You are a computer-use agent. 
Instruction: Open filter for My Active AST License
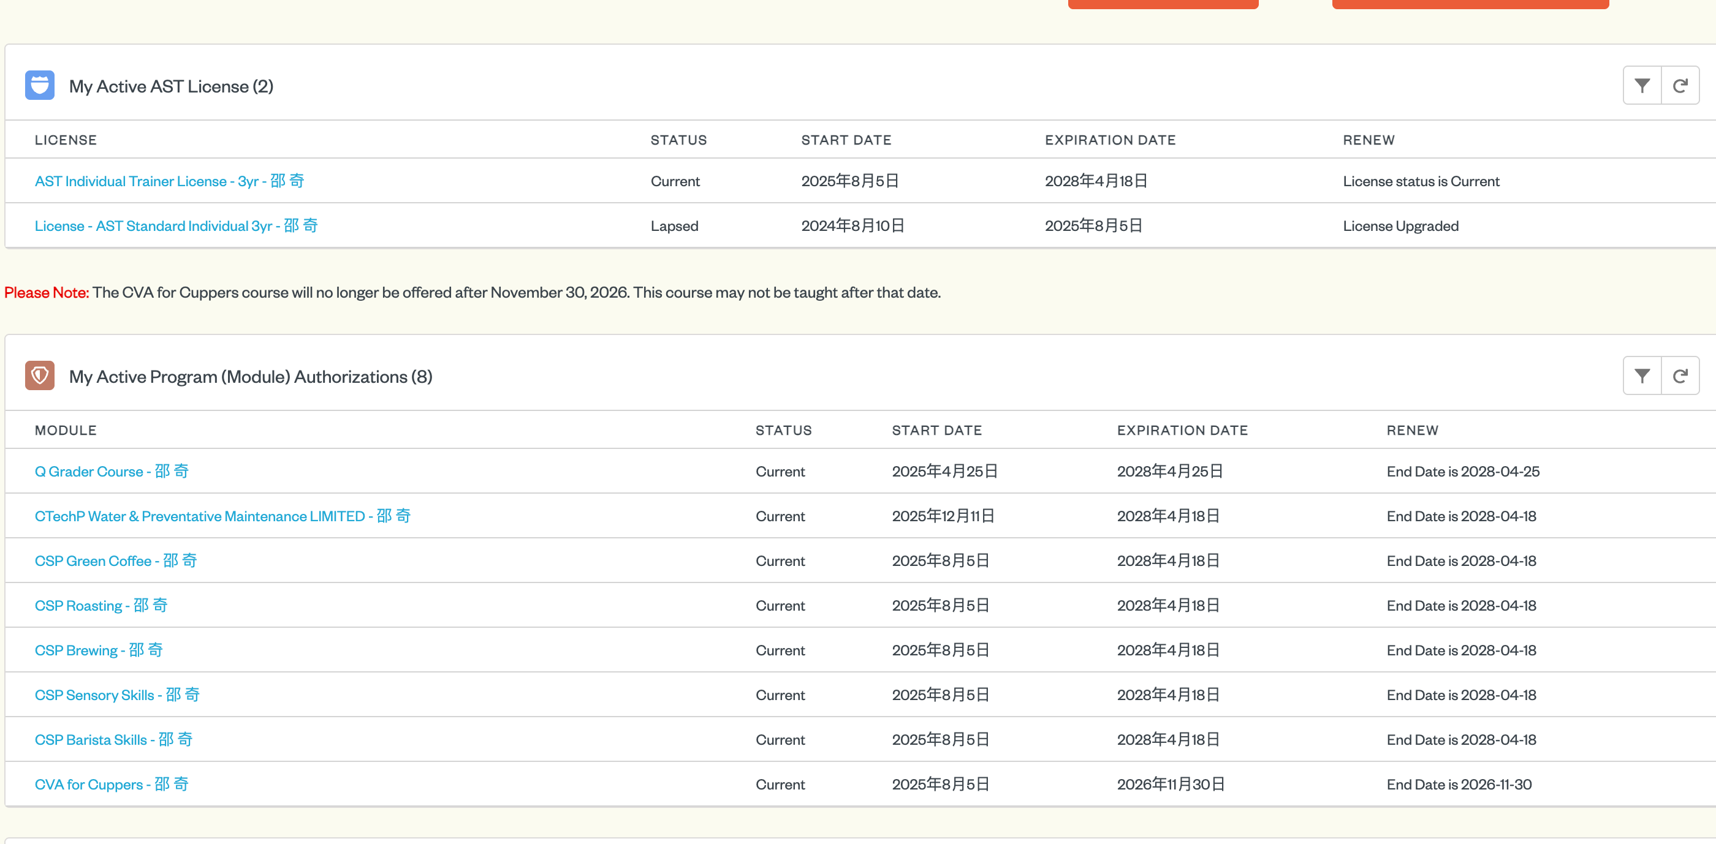[1642, 85]
